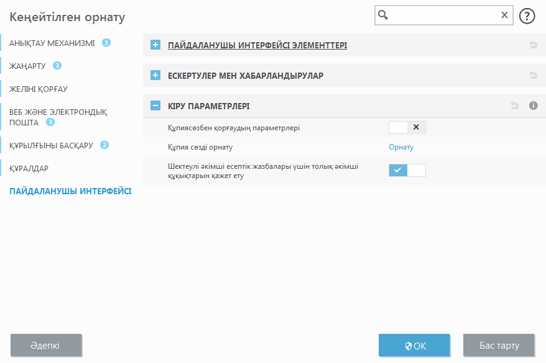This screenshot has height=363, width=546.
Task: Click inside the search input field
Action: tap(442, 15)
